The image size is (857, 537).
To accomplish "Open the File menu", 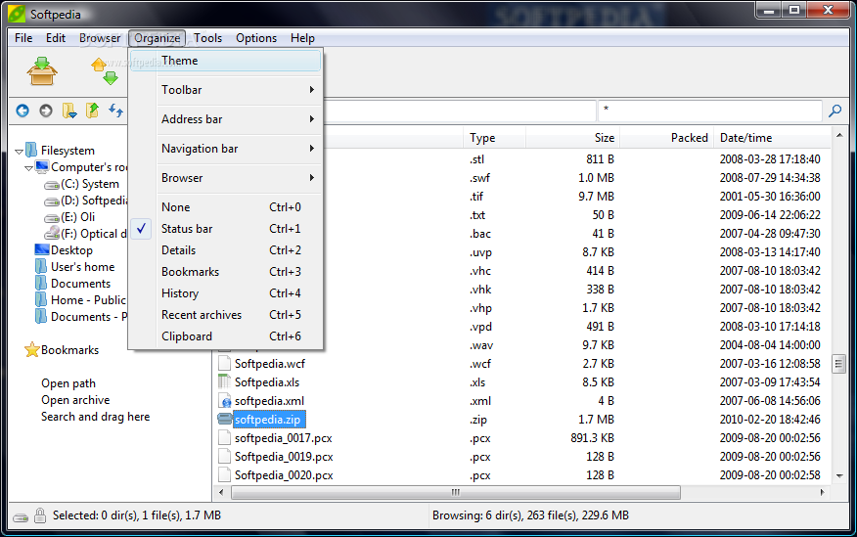I will click(x=23, y=38).
